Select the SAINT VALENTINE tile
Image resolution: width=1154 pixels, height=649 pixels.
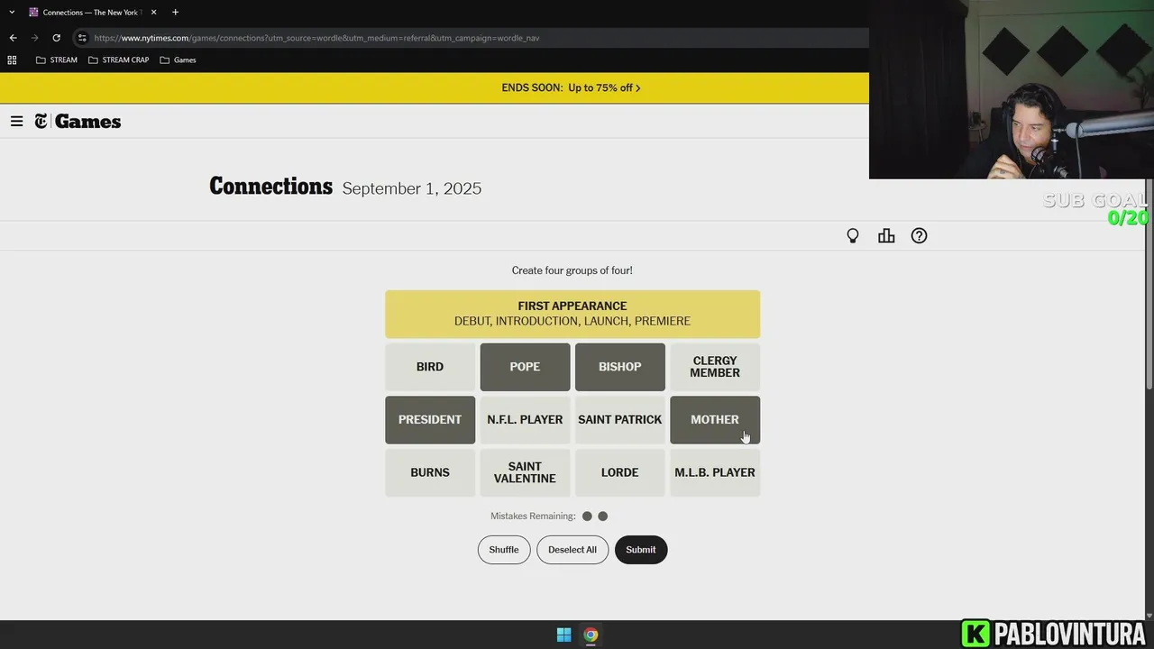[x=525, y=472]
